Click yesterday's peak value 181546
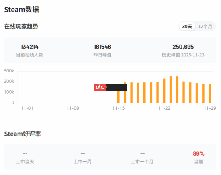This screenshot has height=175, width=221. [102, 47]
